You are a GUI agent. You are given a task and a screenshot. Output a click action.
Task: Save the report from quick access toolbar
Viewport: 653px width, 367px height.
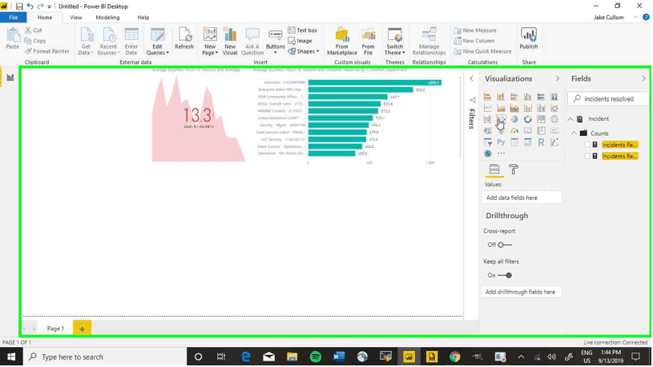[x=19, y=6]
